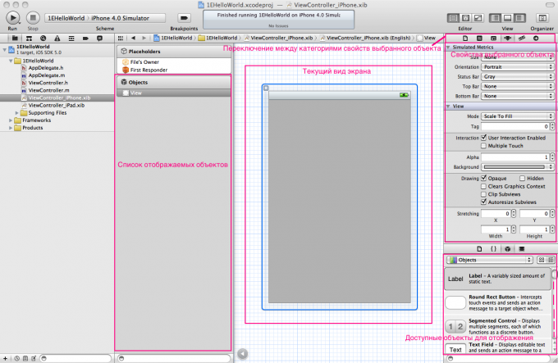The image size is (558, 363).
Task: Show the Log navigator
Action: (x=99, y=38)
